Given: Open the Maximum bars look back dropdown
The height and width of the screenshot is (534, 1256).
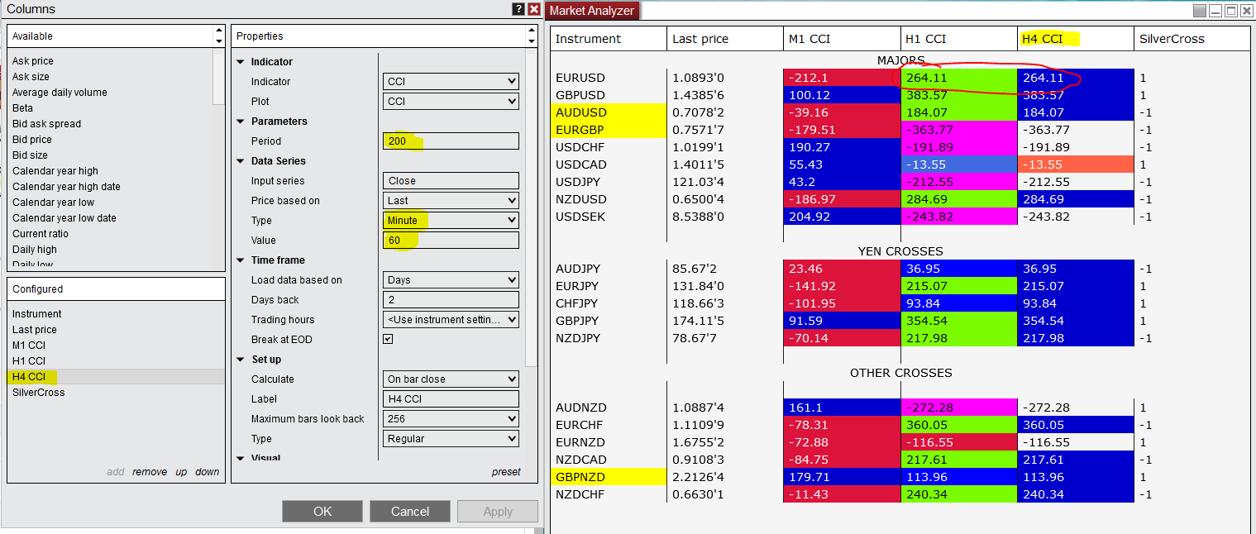Looking at the screenshot, I should pyautogui.click(x=451, y=419).
